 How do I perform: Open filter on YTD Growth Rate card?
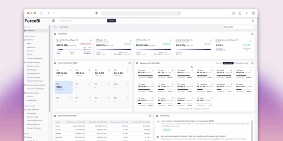[171, 41]
